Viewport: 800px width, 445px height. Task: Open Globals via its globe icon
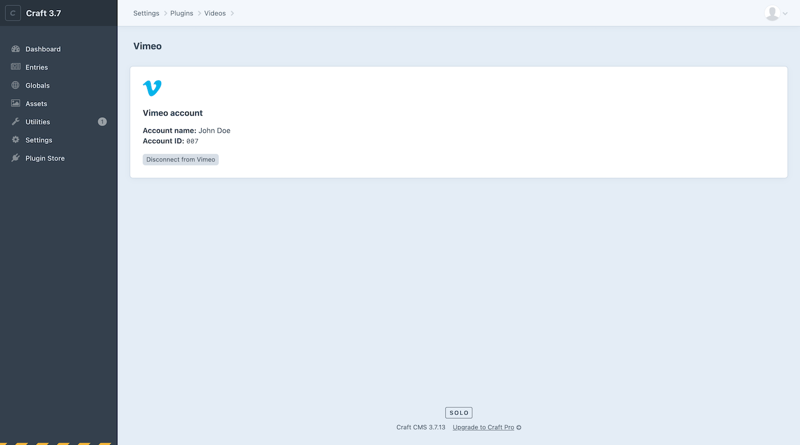point(16,85)
